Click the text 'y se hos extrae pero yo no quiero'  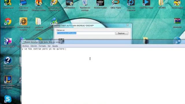coord(43,49)
